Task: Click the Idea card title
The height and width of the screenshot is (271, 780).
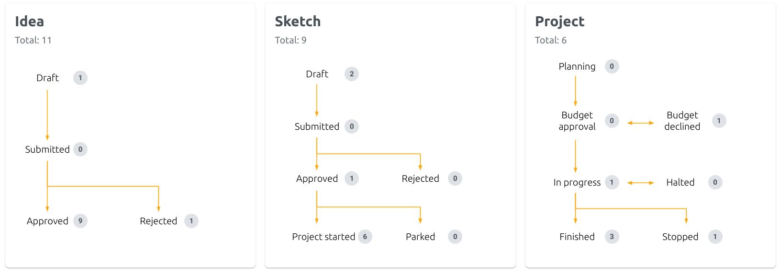Action: 29,21
